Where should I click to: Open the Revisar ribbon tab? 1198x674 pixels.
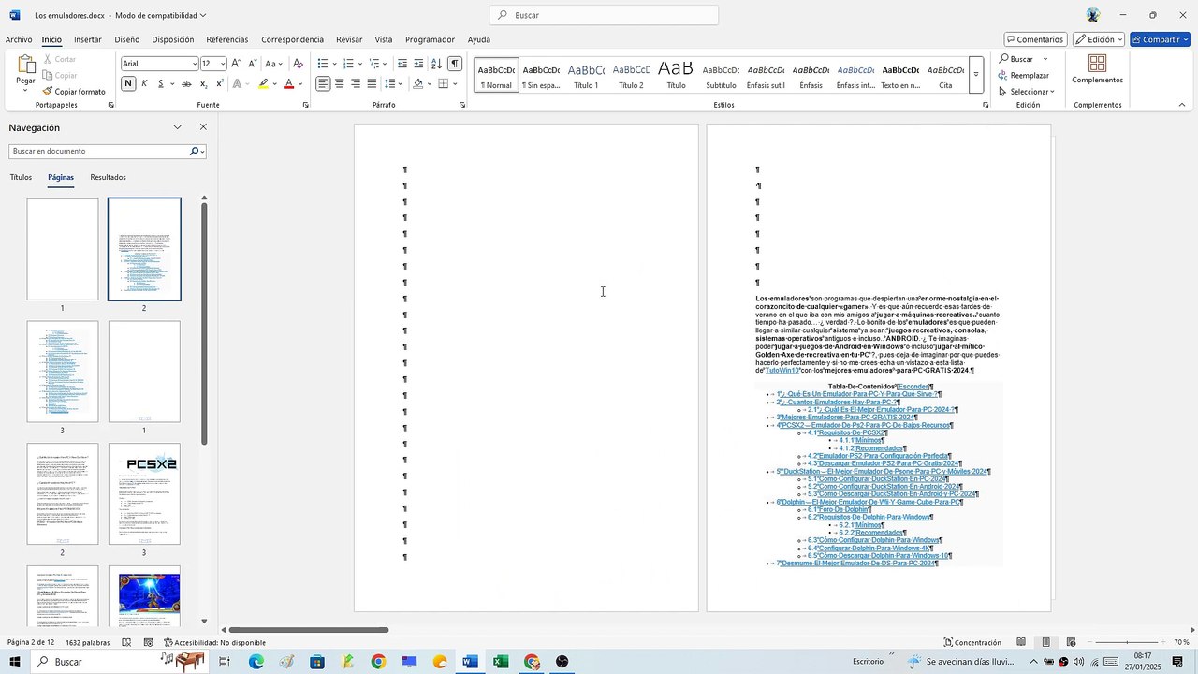(349, 39)
